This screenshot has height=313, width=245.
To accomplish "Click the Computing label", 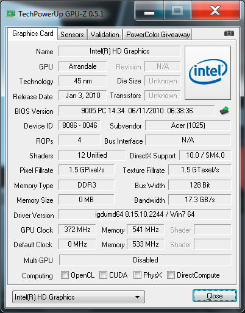I will tap(37, 276).
